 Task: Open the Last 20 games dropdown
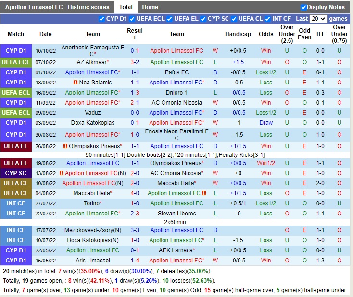tap(318, 19)
